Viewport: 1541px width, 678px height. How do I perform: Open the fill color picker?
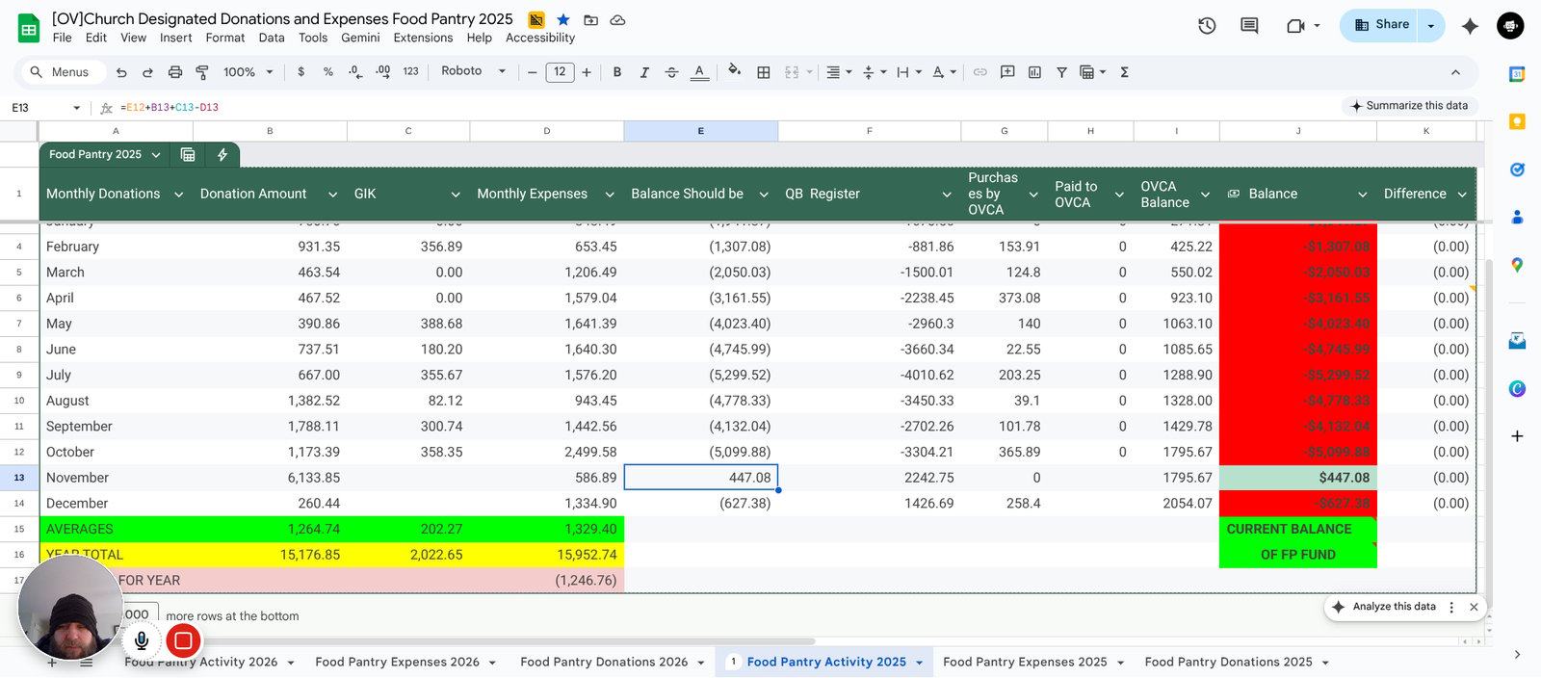click(x=734, y=72)
